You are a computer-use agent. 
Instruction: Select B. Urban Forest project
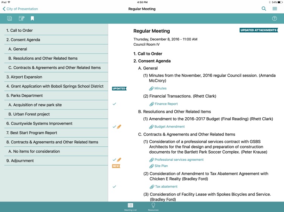[x=56, y=114]
